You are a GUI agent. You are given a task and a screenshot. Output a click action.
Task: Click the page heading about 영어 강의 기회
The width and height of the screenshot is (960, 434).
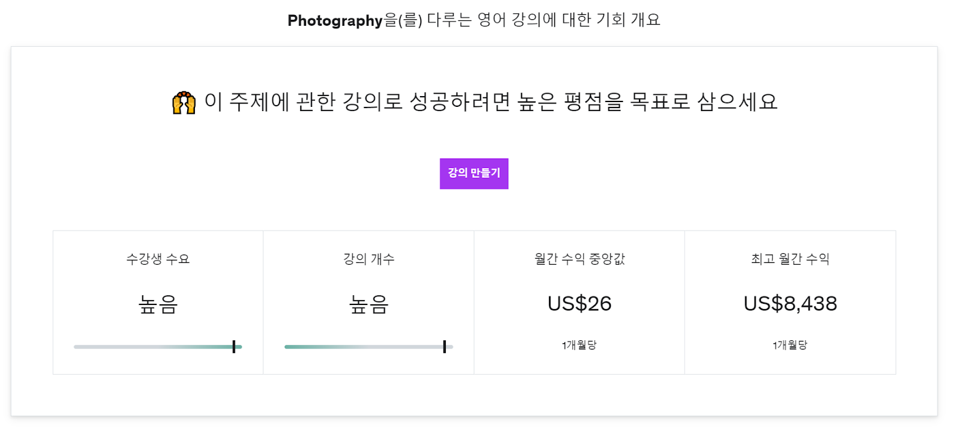click(473, 19)
